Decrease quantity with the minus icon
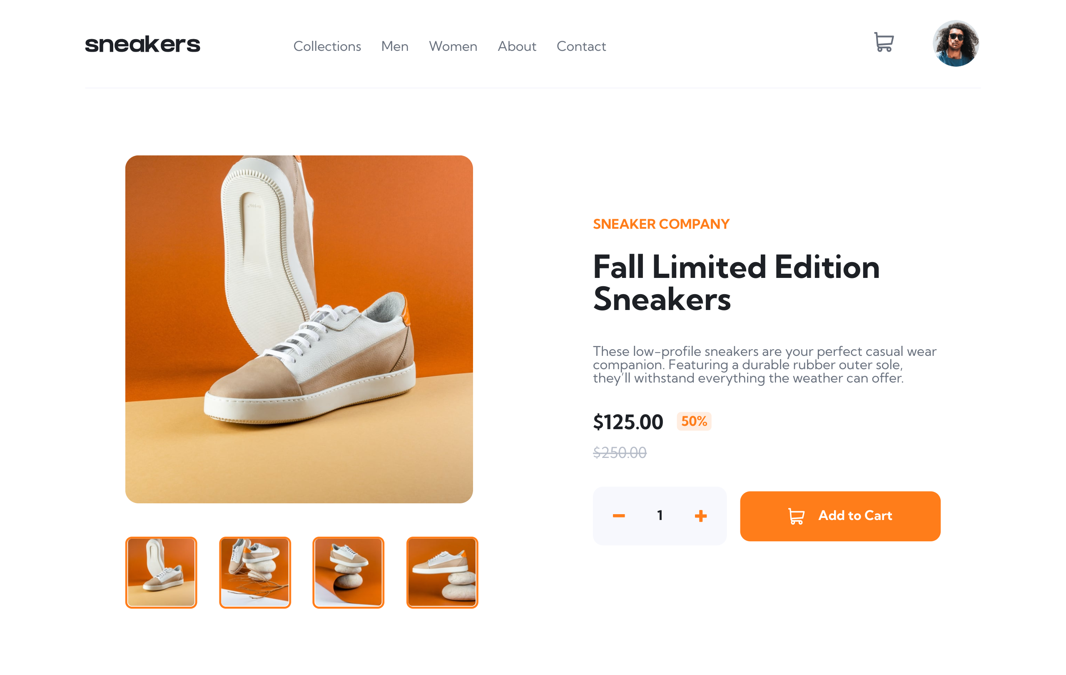1066x675 pixels. 618,515
